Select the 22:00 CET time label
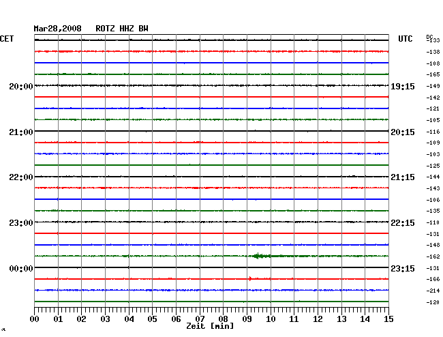443x337 pixels. [21, 177]
